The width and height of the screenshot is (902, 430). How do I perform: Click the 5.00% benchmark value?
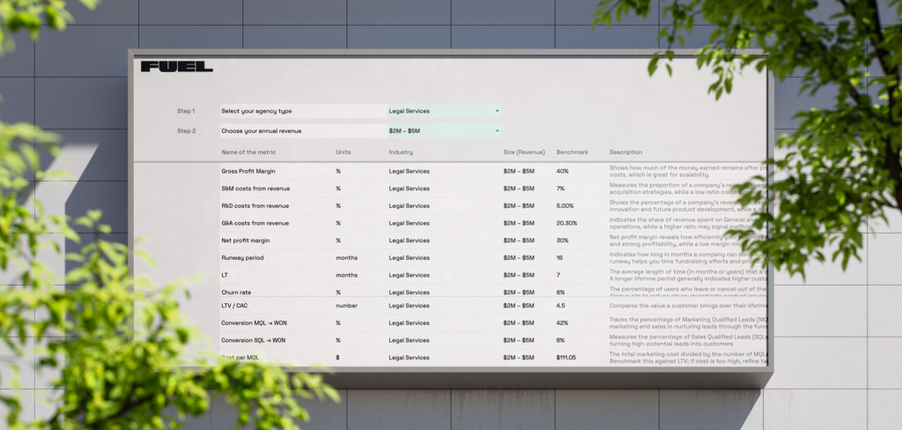pyautogui.click(x=565, y=206)
